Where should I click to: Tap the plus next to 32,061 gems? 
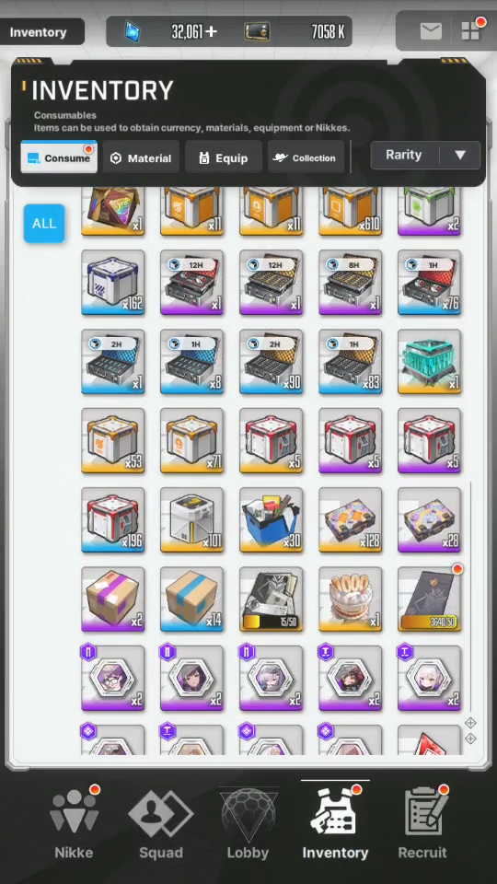pyautogui.click(x=212, y=32)
